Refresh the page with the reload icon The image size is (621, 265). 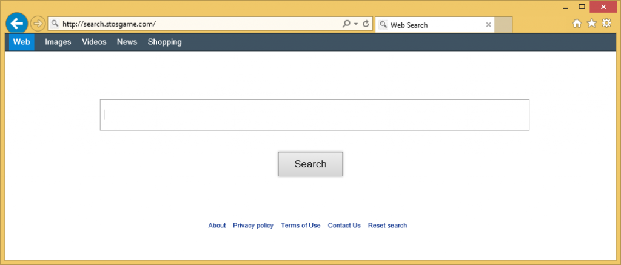pos(366,24)
